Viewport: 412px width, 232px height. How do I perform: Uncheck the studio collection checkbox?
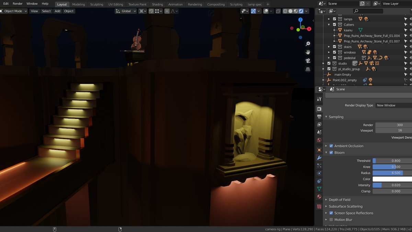tap(329, 63)
